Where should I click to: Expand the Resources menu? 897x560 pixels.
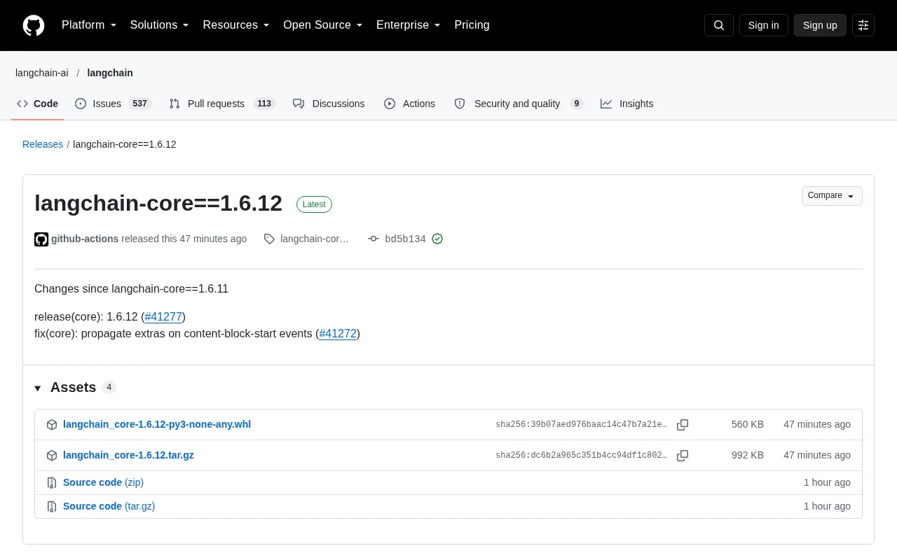[236, 25]
